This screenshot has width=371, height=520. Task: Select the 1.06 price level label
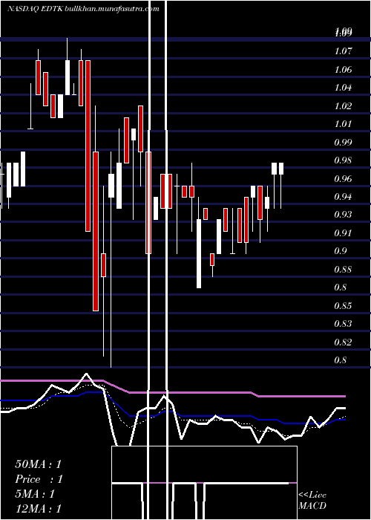pos(343,70)
